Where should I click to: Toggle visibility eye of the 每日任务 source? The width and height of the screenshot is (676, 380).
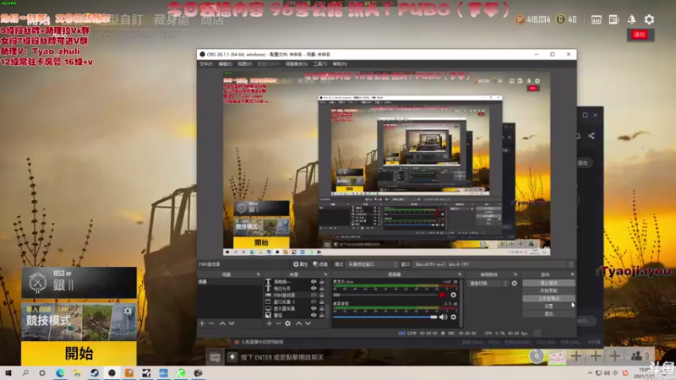pos(313,288)
